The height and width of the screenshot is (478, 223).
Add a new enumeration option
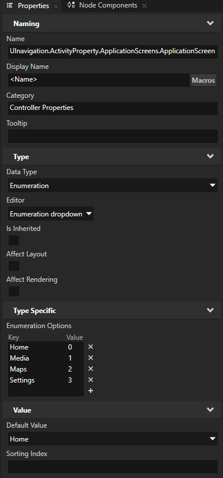pos(90,391)
